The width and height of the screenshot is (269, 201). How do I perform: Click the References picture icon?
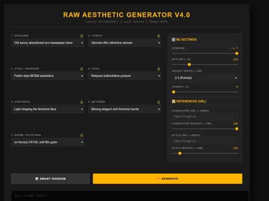(x=173, y=101)
